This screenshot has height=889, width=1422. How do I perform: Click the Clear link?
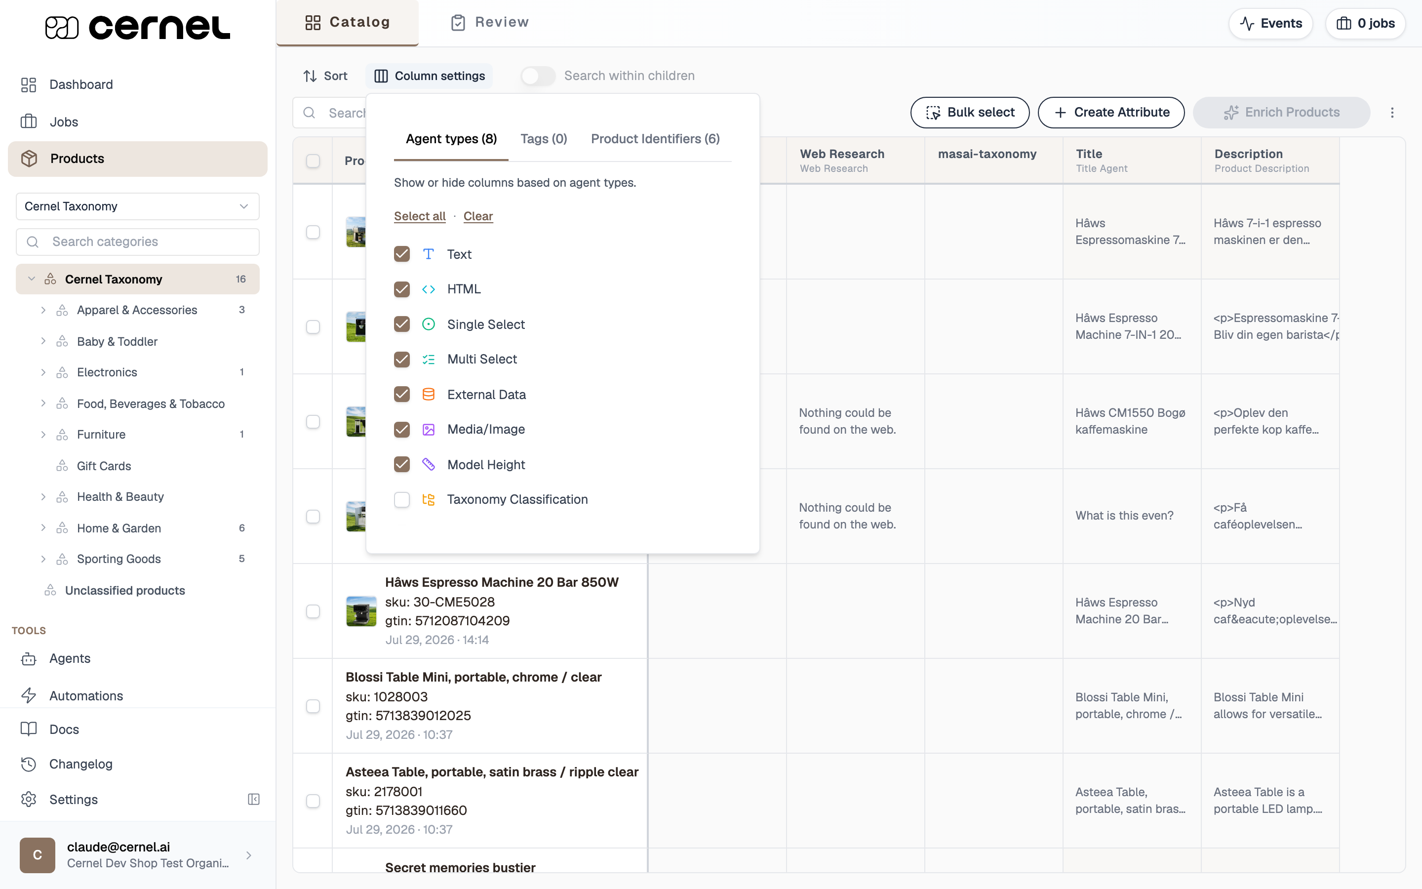[x=478, y=216]
